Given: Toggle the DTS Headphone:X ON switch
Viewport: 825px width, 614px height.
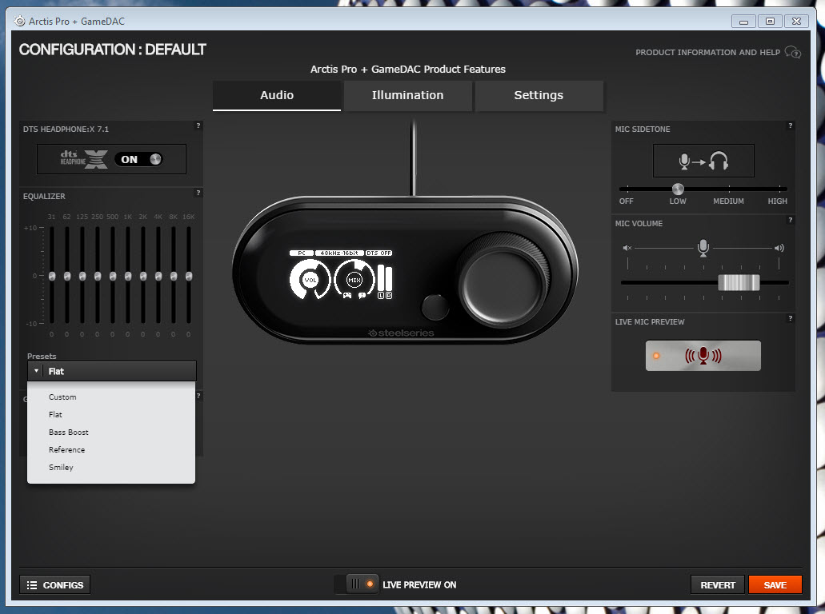Looking at the screenshot, I should (139, 159).
